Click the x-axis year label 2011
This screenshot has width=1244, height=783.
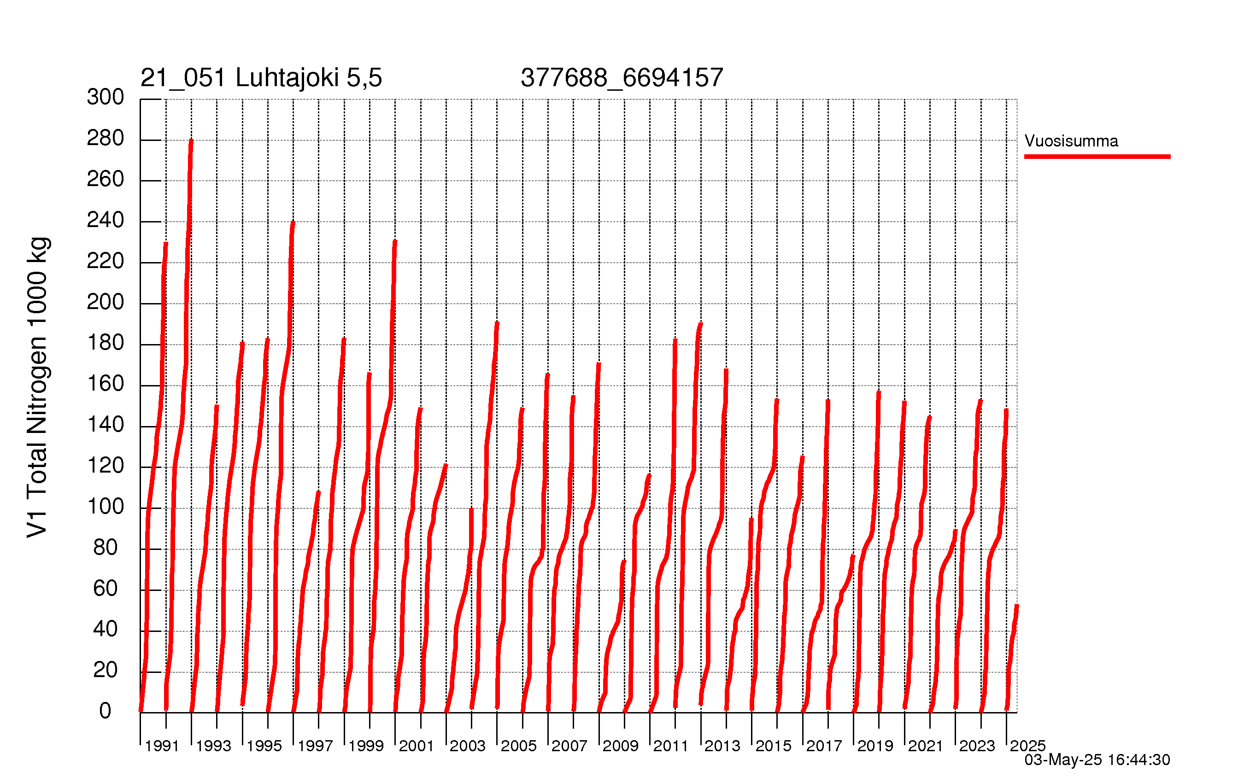click(670, 746)
